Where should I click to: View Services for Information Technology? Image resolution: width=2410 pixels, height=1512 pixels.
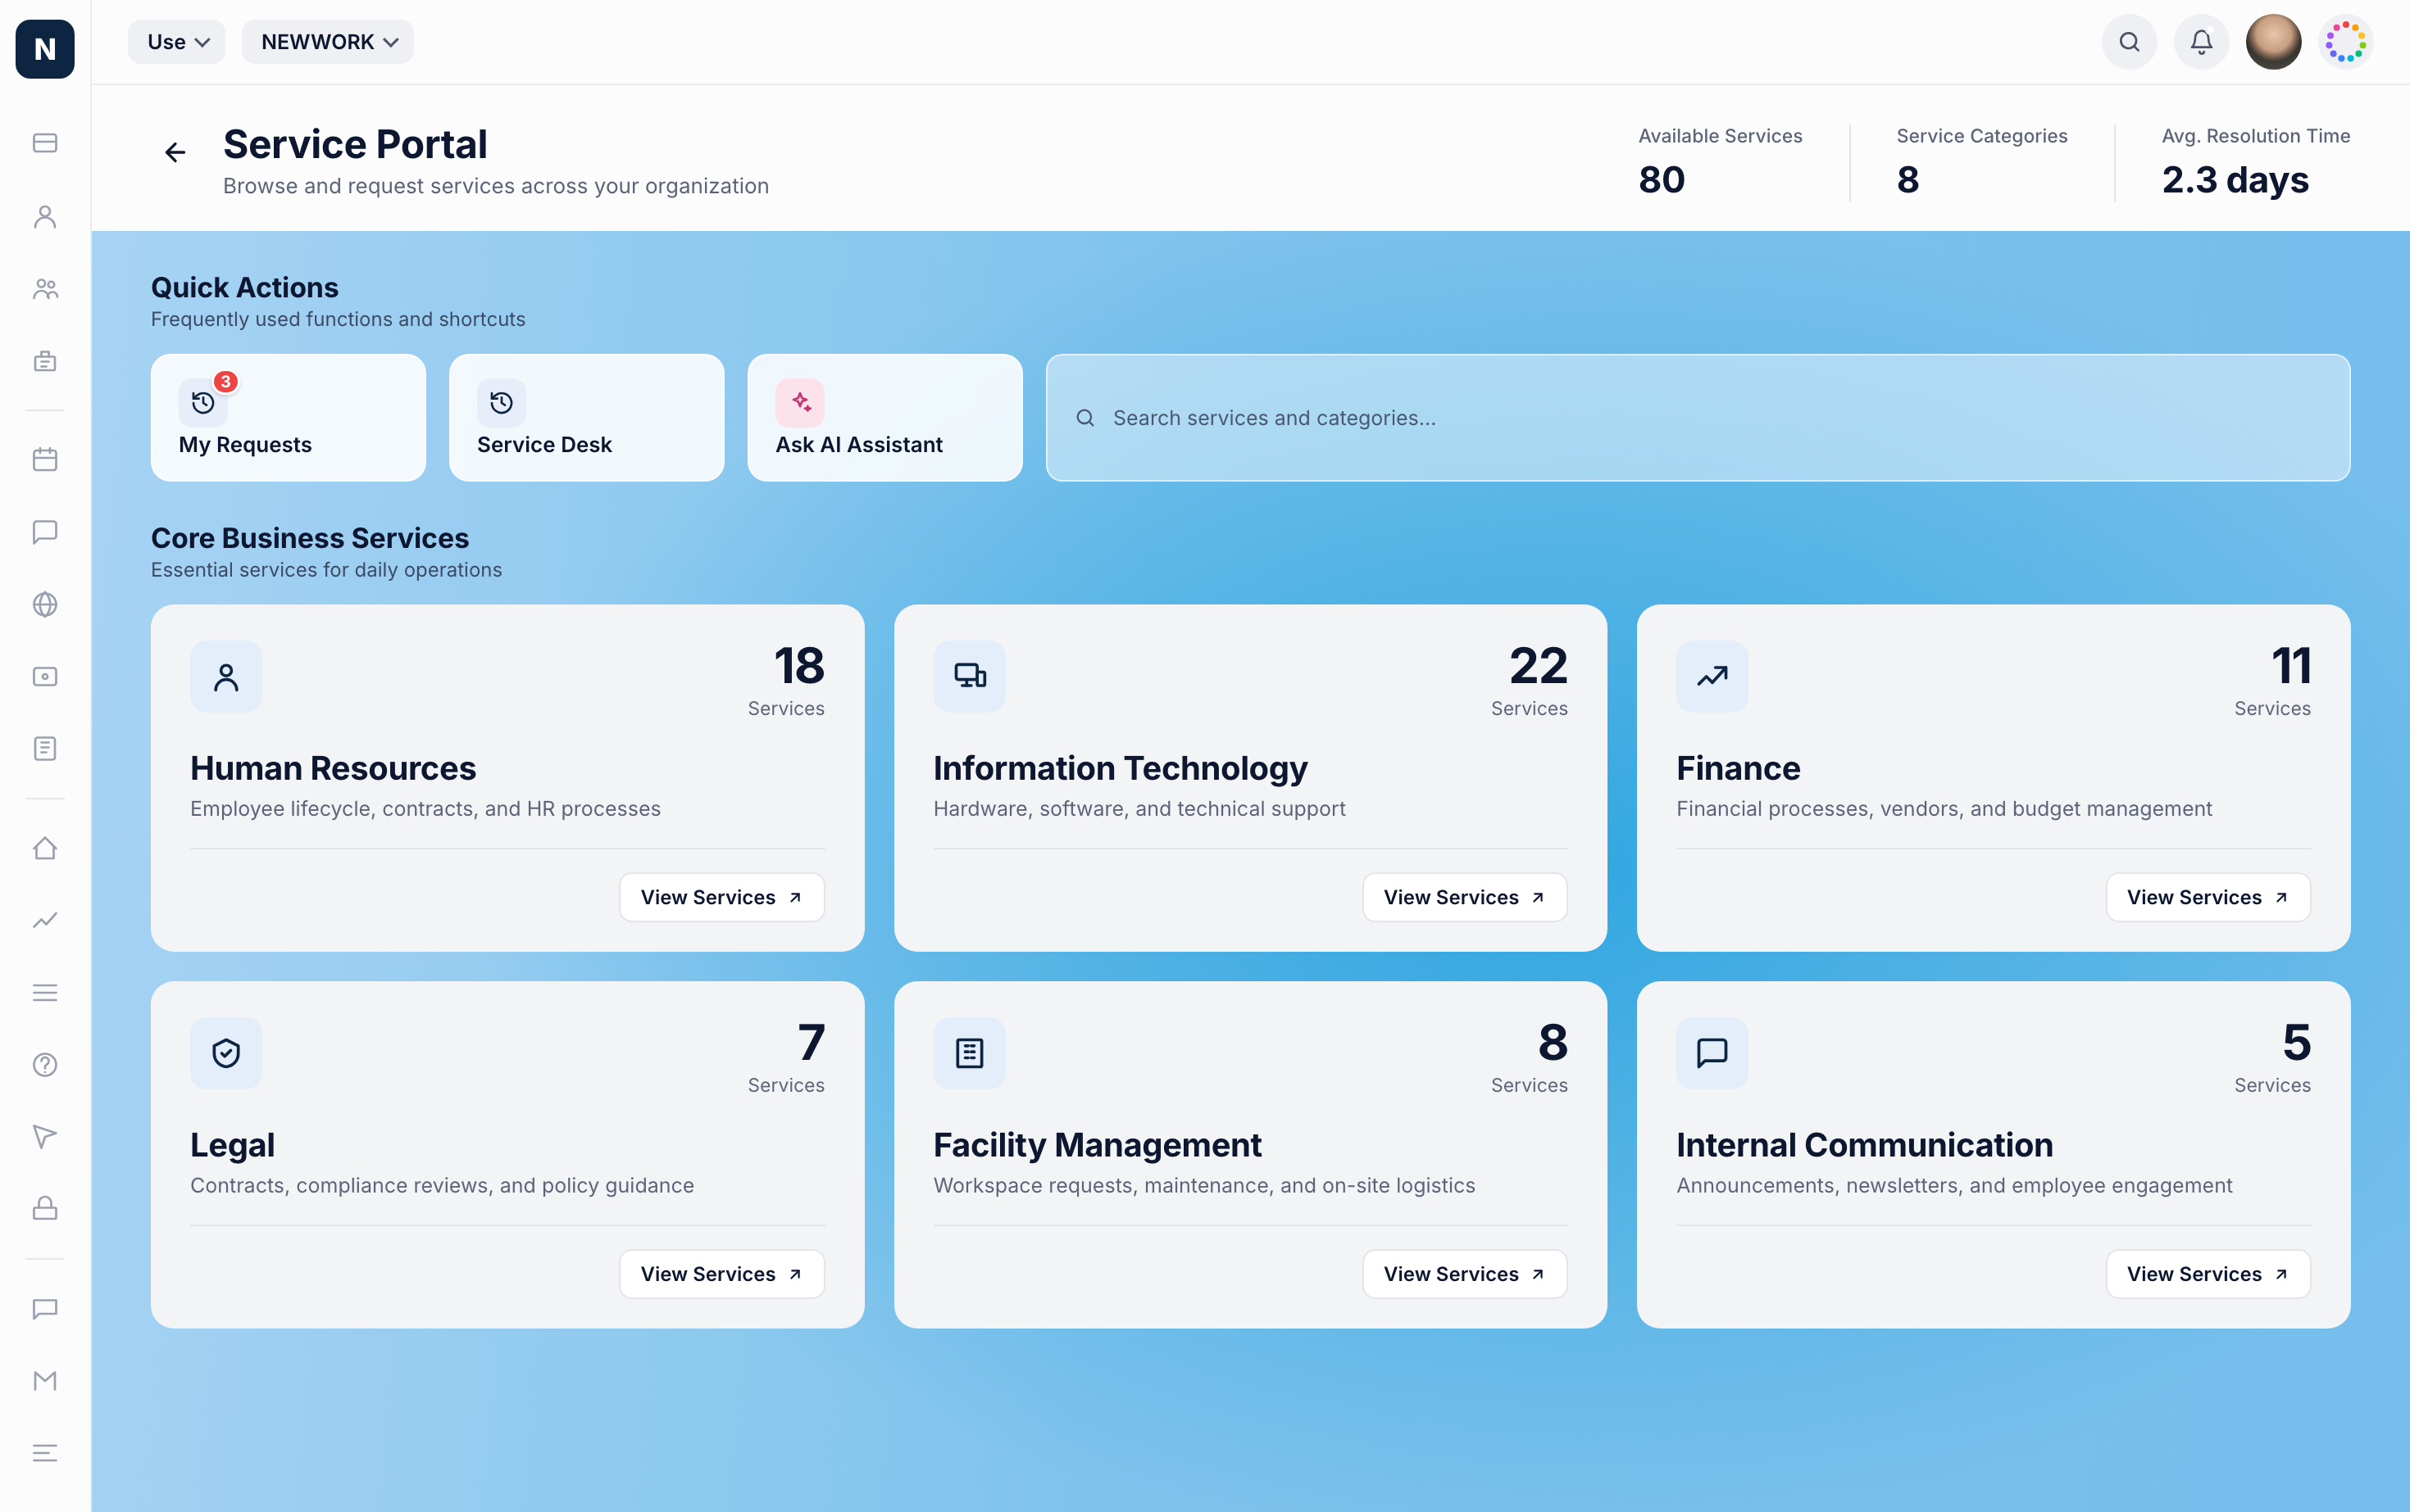[1464, 897]
